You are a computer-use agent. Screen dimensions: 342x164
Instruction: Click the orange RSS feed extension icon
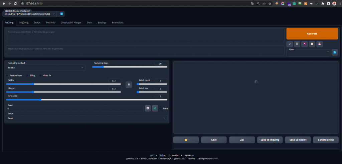[x=306, y=3]
